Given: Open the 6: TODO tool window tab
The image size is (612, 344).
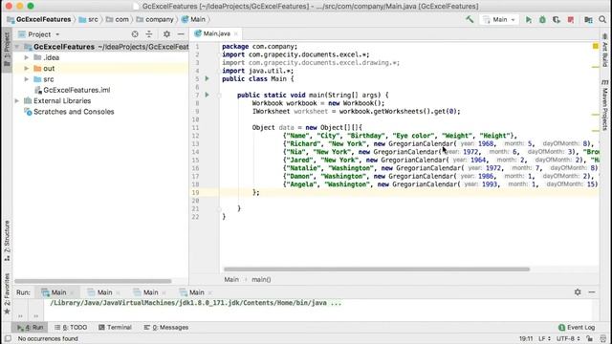Looking at the screenshot, I should point(71,327).
